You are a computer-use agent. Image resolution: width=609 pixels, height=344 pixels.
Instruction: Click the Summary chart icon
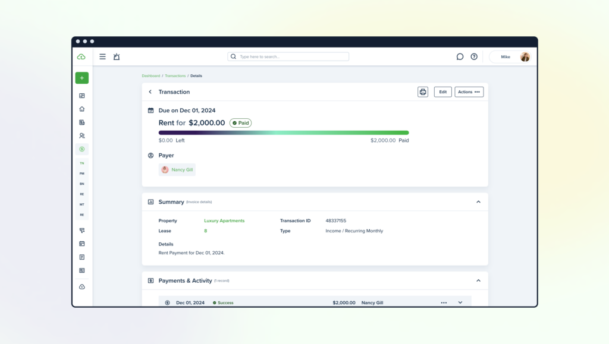tap(150, 202)
